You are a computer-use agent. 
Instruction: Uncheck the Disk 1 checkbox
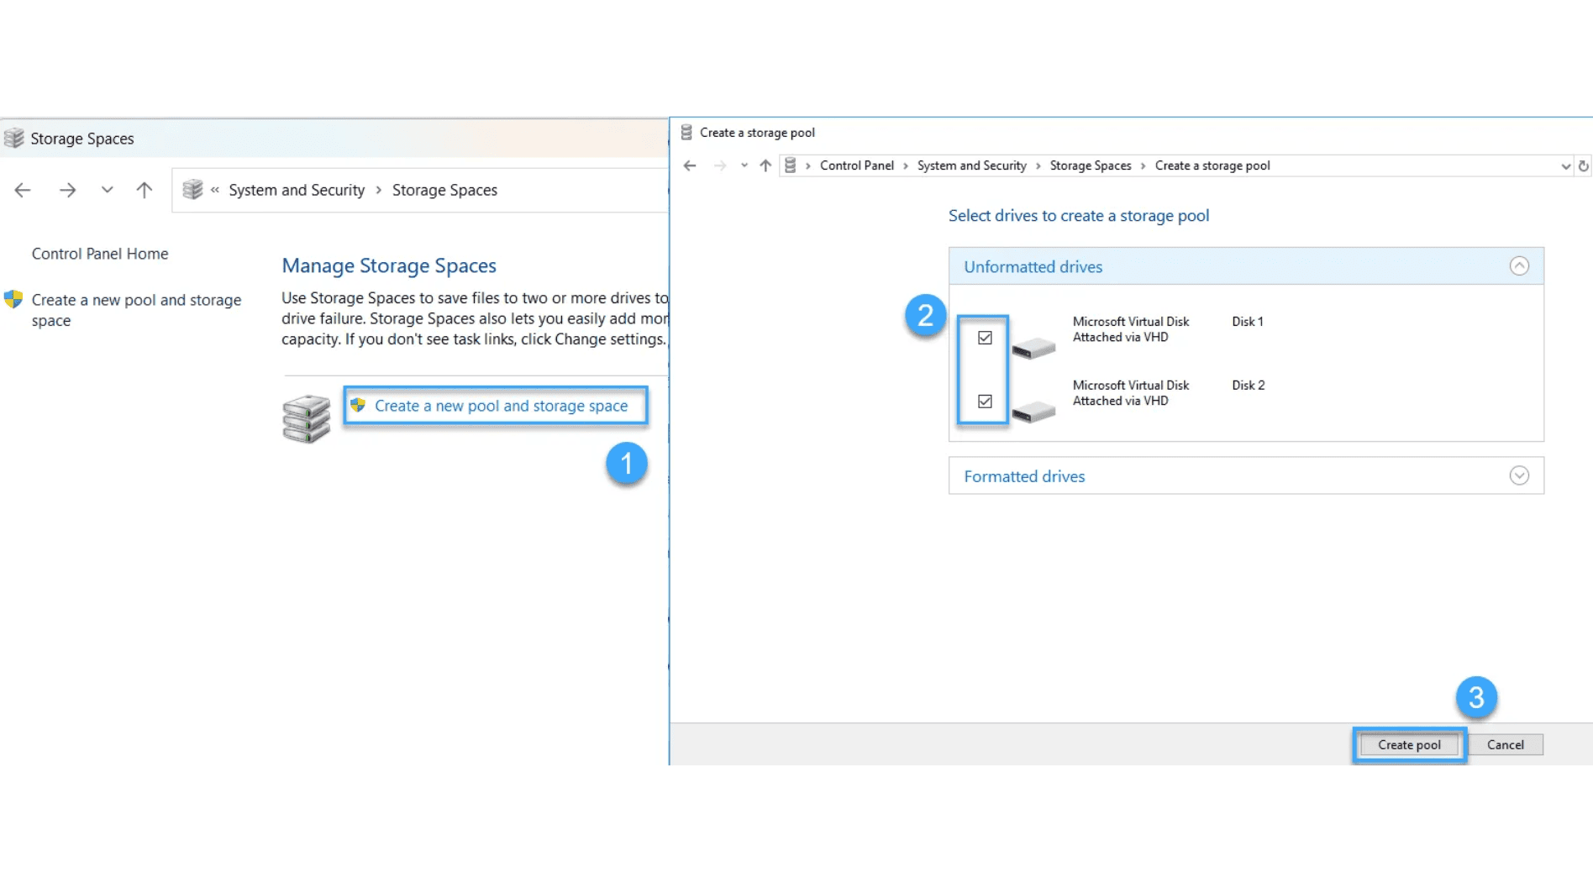[x=985, y=338]
